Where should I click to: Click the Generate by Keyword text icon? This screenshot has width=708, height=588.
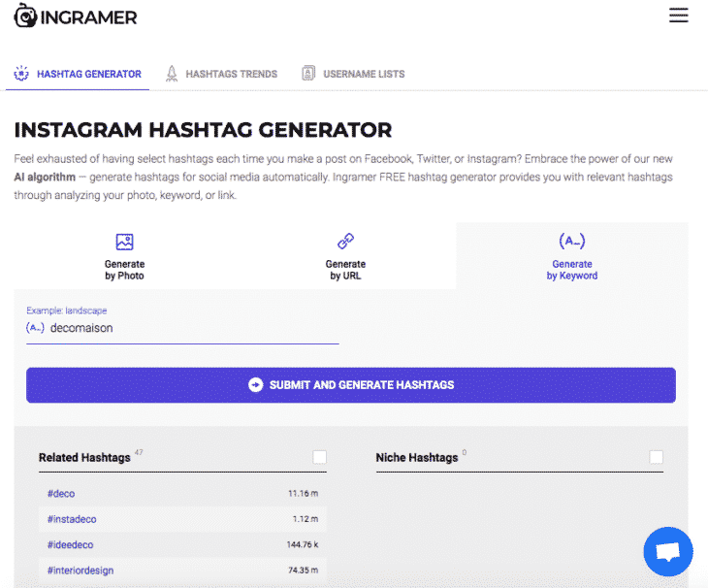coord(572,242)
